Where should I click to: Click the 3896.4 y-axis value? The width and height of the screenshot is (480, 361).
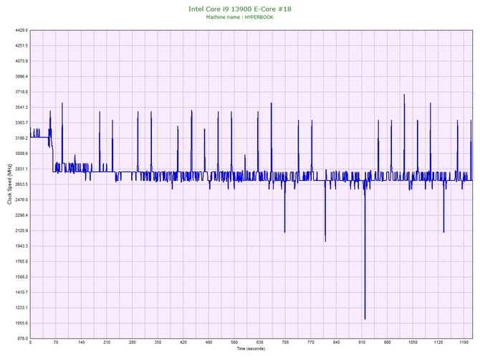[x=21, y=76]
